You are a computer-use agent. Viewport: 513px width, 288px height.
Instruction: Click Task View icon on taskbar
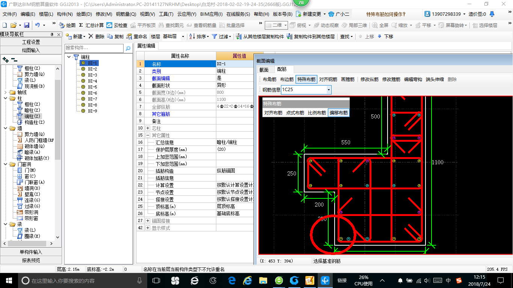pos(156,280)
